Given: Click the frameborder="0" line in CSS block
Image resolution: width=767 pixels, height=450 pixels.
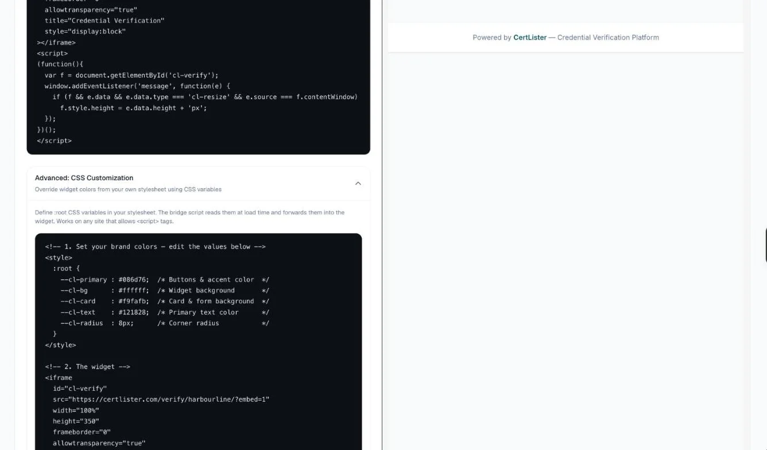Looking at the screenshot, I should pos(82,432).
